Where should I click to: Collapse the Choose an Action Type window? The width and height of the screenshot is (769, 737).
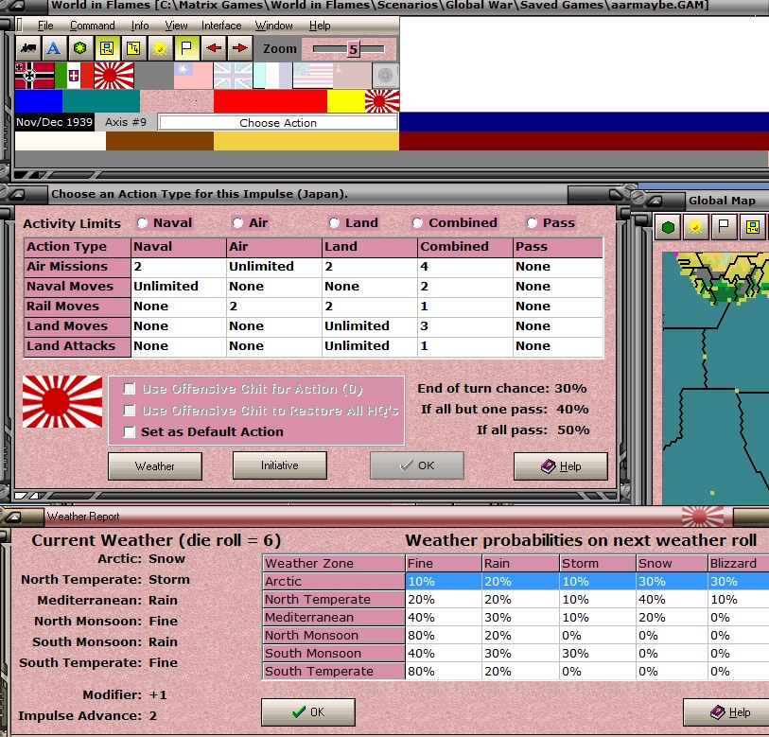pyautogui.click(x=18, y=194)
